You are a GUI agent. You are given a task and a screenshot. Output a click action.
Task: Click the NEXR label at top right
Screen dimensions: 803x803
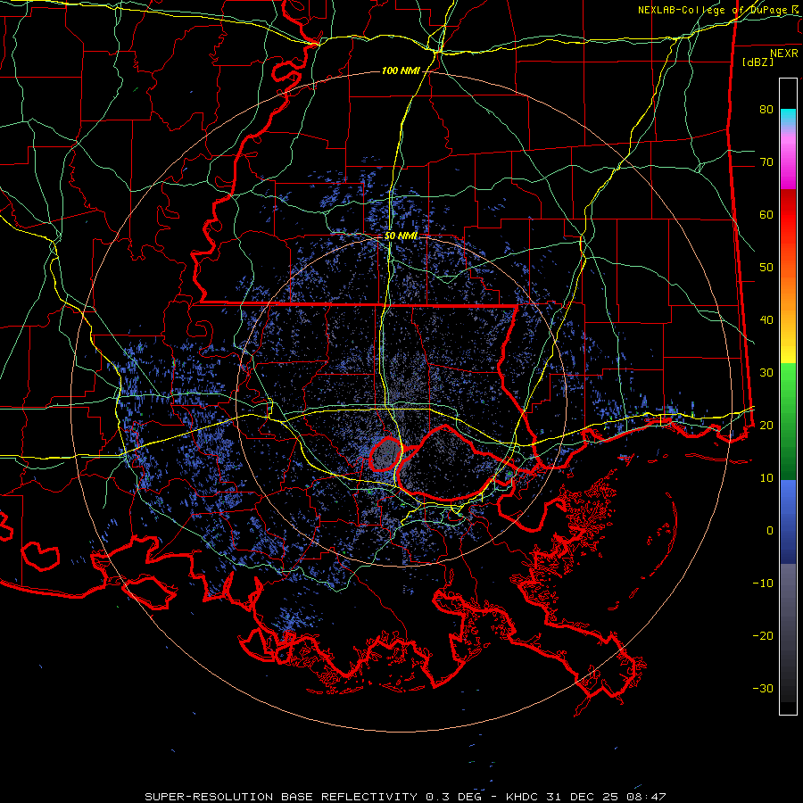click(784, 54)
